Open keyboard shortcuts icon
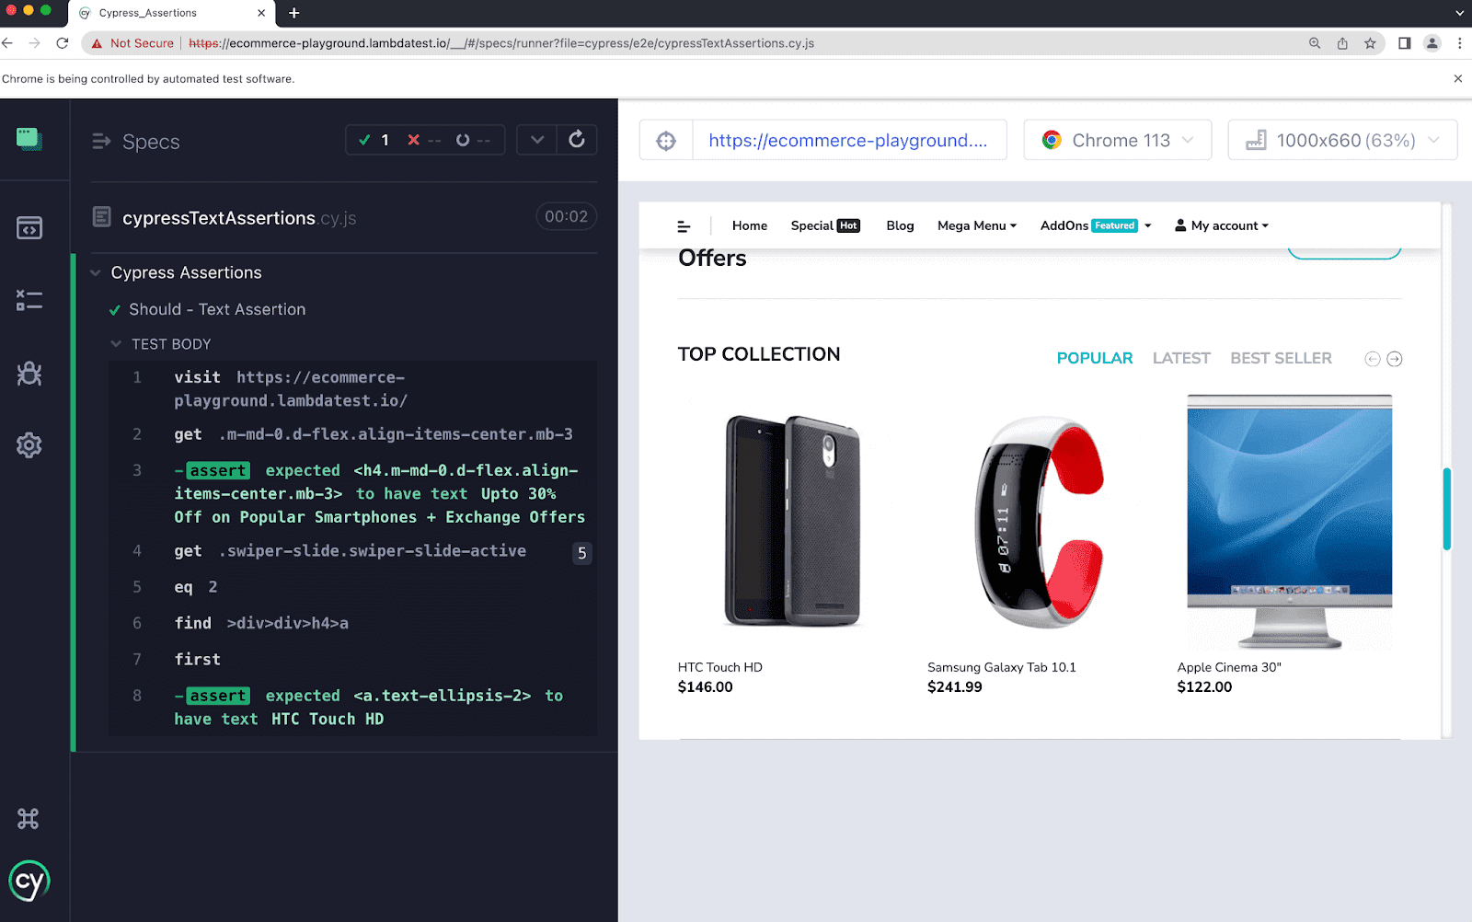 pos(29,818)
